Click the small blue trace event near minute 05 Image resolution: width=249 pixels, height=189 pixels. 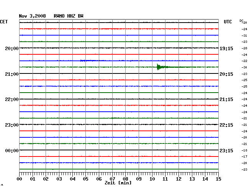[87, 60]
